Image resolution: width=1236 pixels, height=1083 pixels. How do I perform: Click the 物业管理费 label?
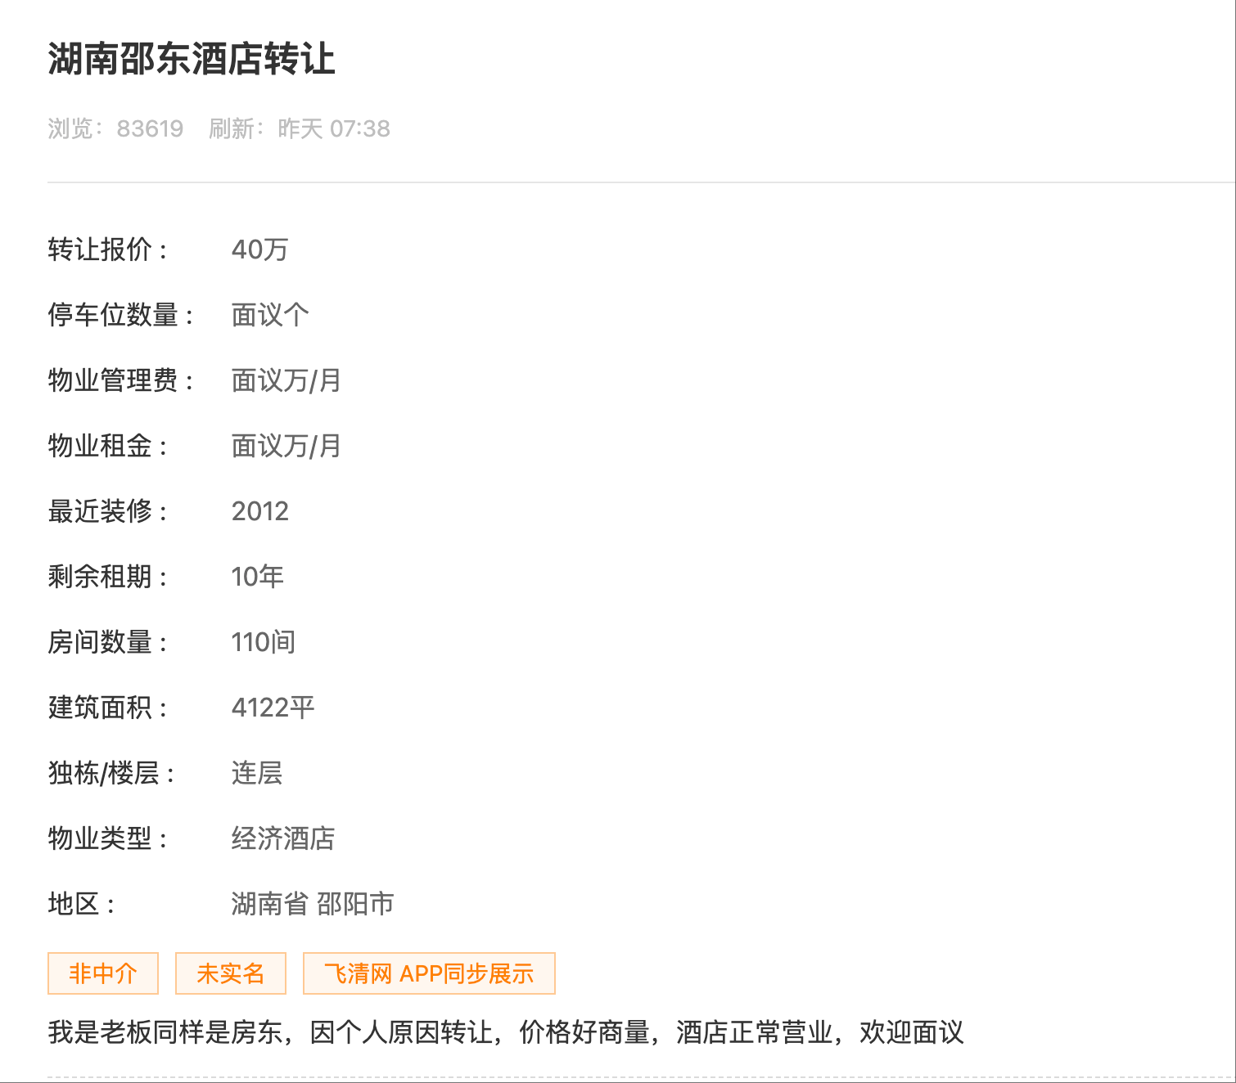click(x=120, y=380)
